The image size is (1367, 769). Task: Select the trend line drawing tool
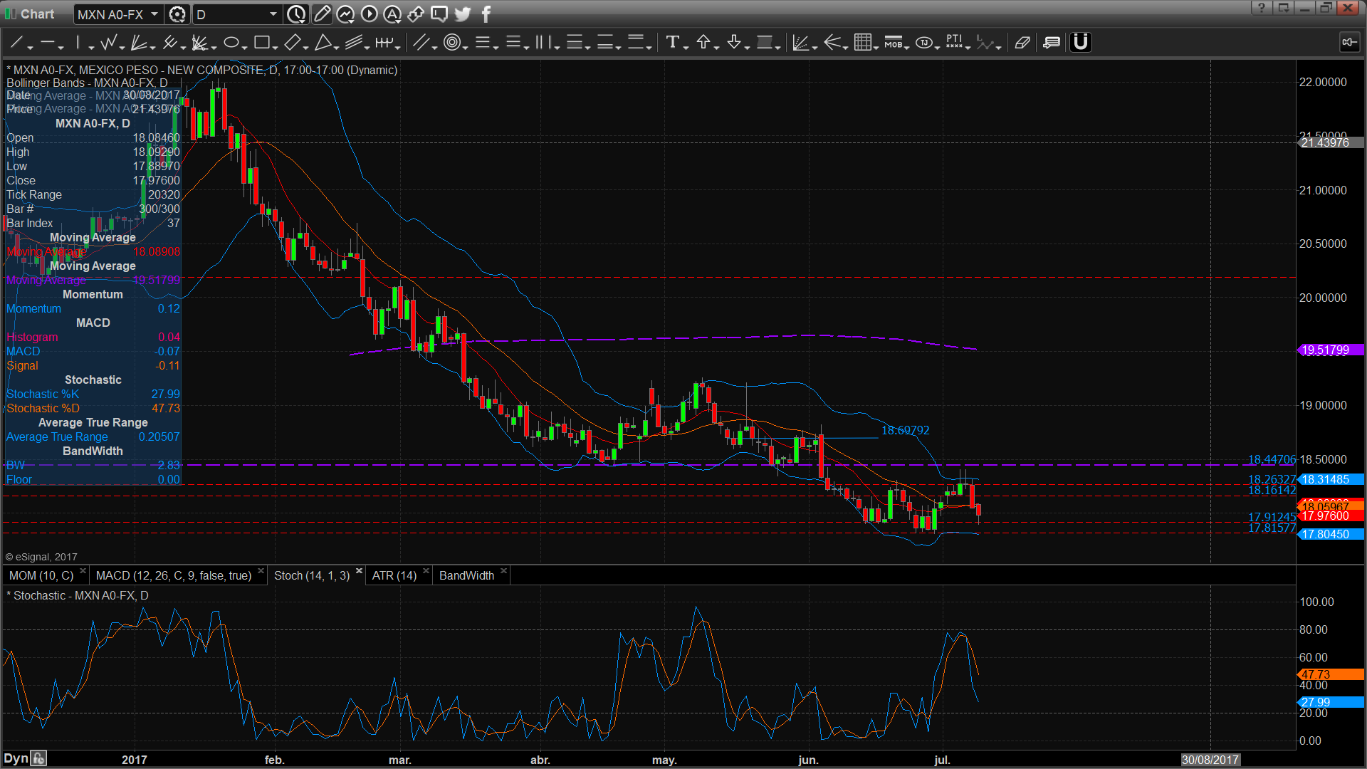[16, 43]
